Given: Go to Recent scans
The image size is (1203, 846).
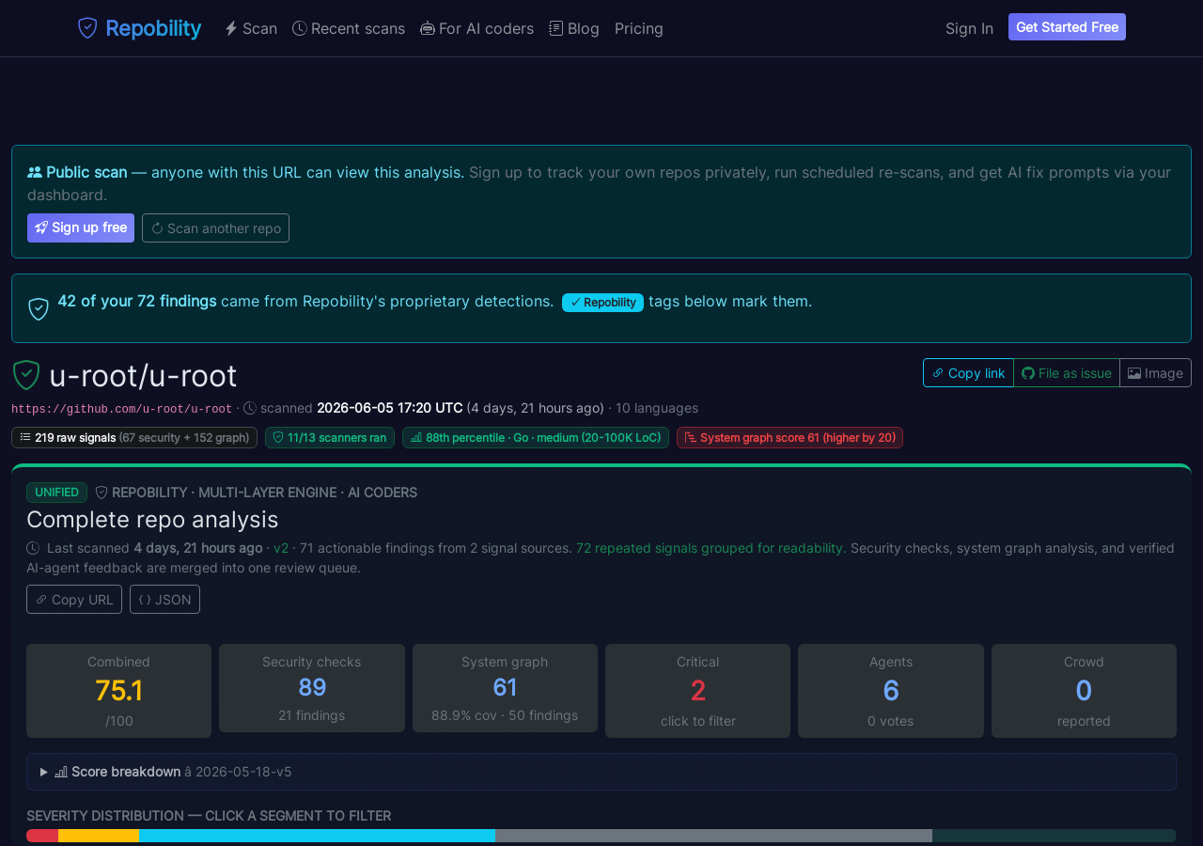Looking at the screenshot, I should [x=349, y=28].
